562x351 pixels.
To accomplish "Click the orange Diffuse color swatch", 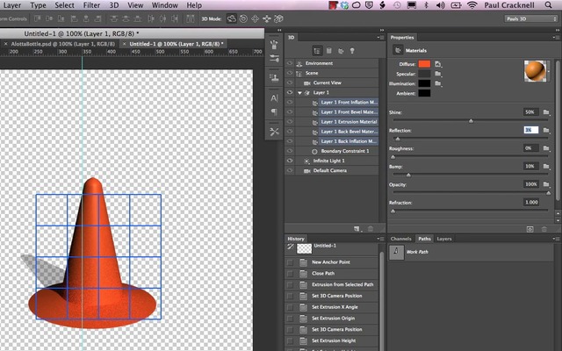I will point(424,64).
